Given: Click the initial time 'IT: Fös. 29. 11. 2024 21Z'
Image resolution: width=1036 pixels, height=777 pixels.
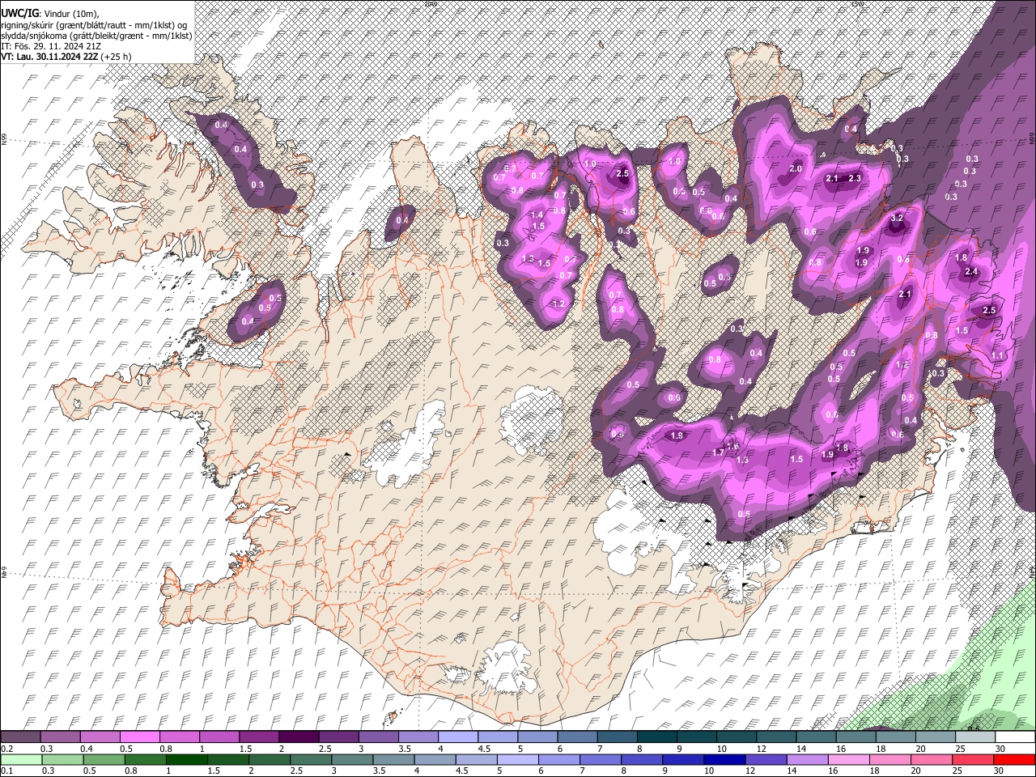Looking at the screenshot, I should tap(50, 46).
